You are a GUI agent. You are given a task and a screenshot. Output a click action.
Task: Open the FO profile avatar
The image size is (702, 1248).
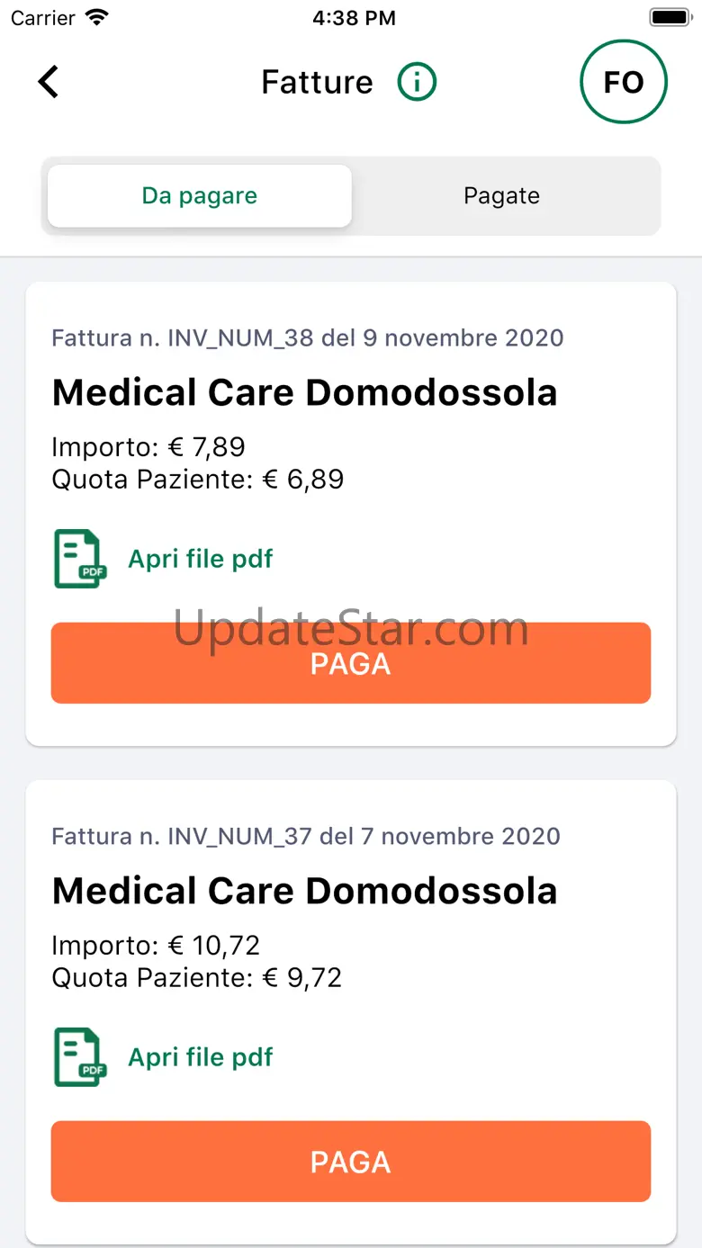coord(623,82)
